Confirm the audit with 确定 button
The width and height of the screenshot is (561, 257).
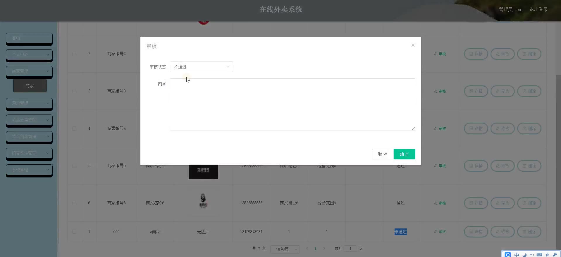pyautogui.click(x=404, y=154)
